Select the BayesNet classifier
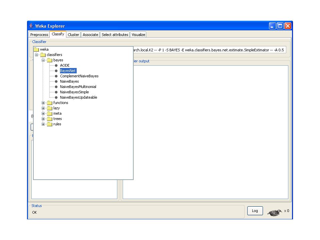 pos(68,71)
